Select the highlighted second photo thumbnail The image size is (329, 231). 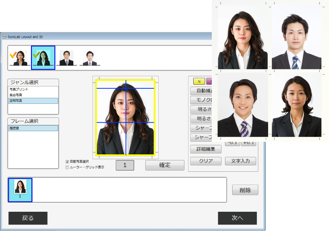(x=43, y=58)
